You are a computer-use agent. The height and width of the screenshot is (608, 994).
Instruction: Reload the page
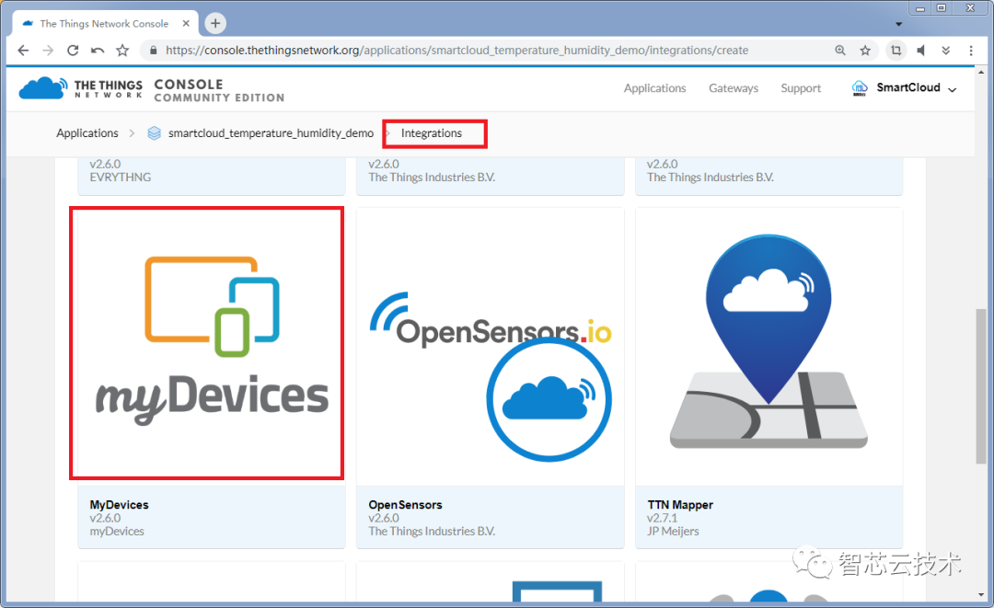click(x=73, y=50)
